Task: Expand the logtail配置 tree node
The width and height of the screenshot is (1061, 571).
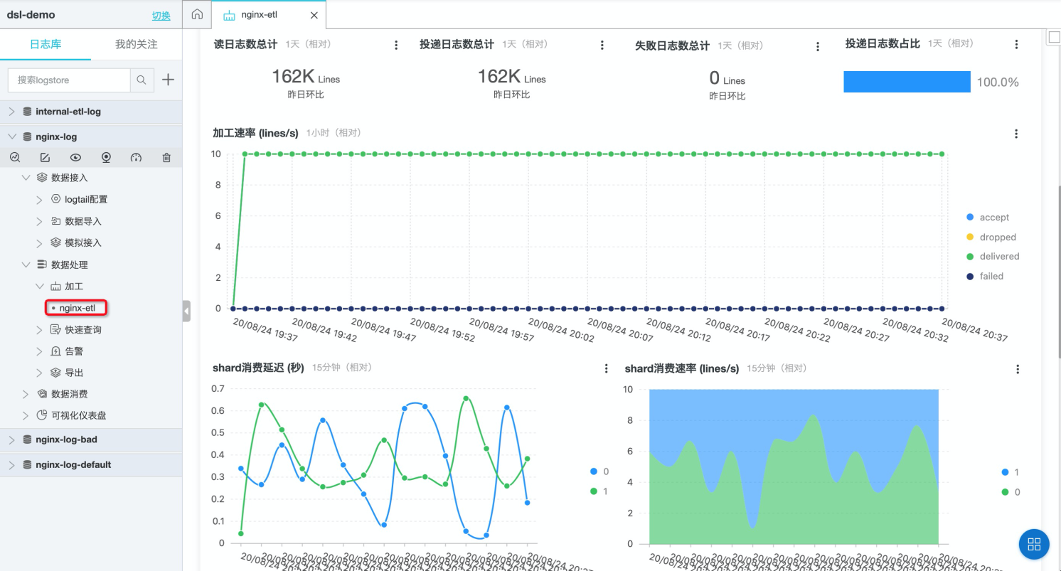Action: [39, 200]
